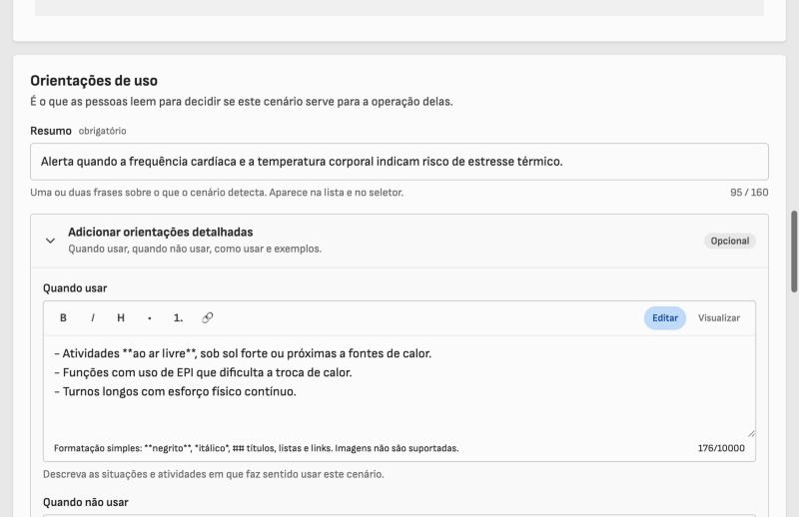
Task: Click inside the Quando usar text area
Action: pos(399,386)
